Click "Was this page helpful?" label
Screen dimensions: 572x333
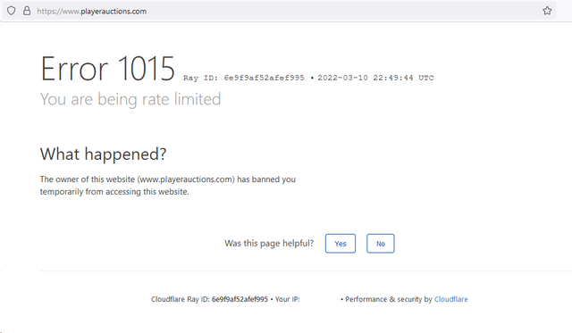[x=269, y=244]
